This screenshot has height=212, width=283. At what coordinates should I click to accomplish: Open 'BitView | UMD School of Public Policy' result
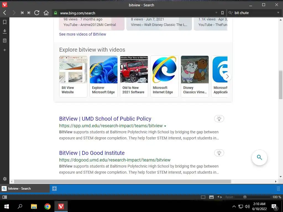tap(105, 119)
